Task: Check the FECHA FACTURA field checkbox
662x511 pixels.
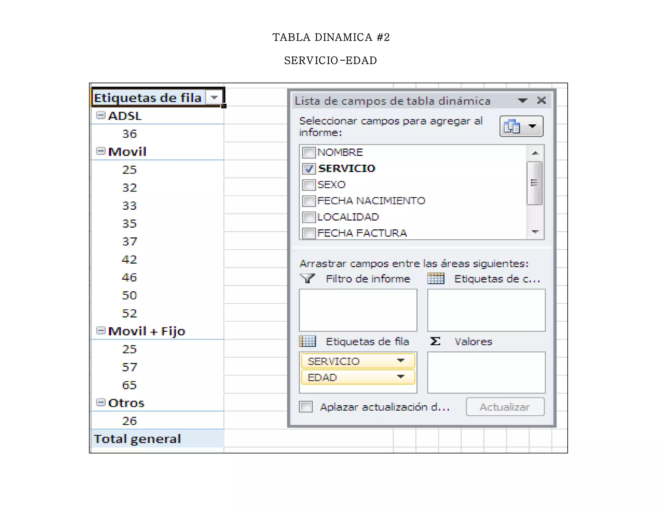Action: (309, 233)
